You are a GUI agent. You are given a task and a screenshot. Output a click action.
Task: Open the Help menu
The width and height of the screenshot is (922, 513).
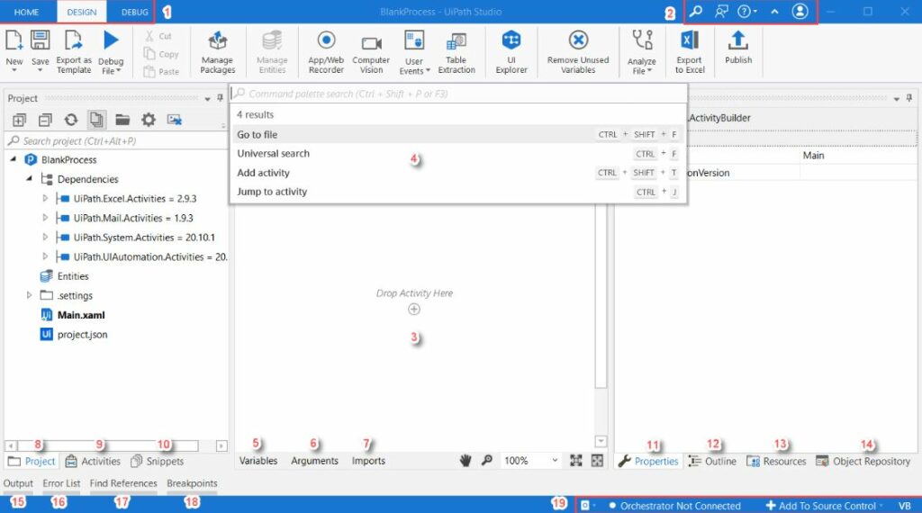tap(746, 11)
